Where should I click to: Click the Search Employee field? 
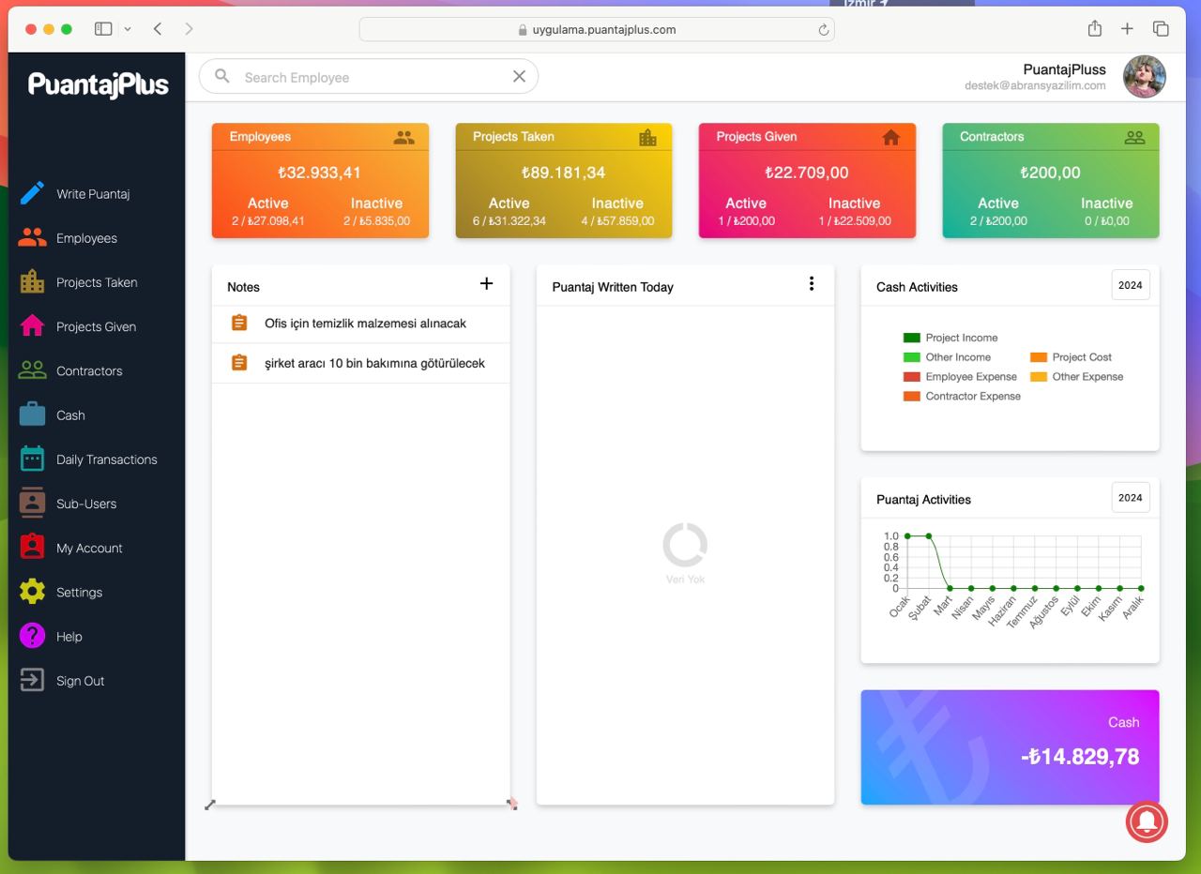click(369, 77)
